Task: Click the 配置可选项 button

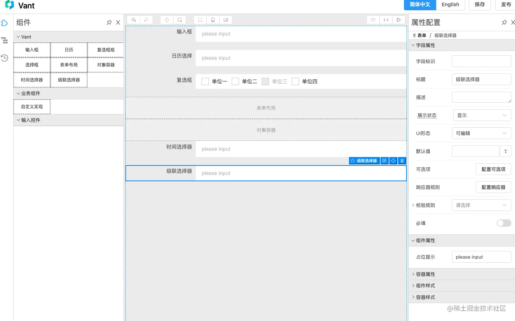Action: point(493,169)
